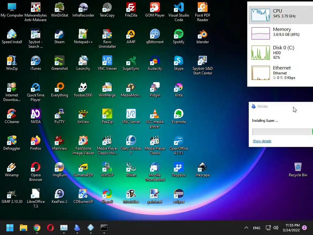Select the Ethernet performance entry

pos(281,73)
